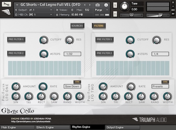
Task: Click LFO Two SIN knob
Action: 103,97
